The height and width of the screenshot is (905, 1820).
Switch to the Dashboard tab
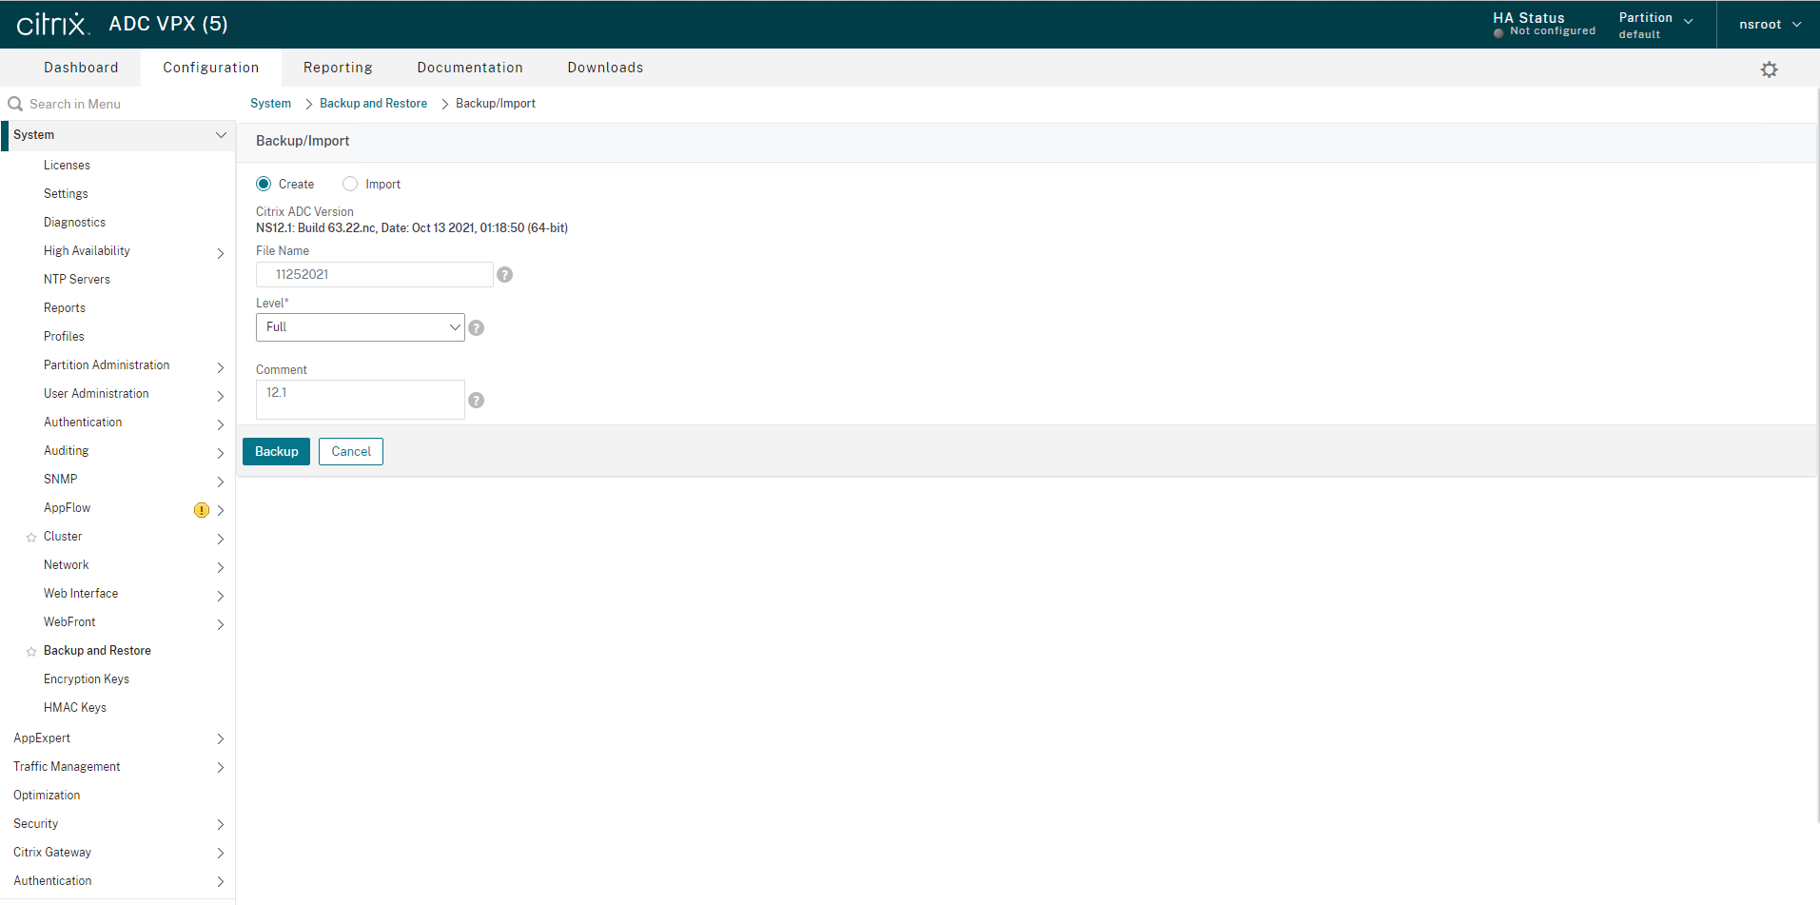tap(81, 68)
